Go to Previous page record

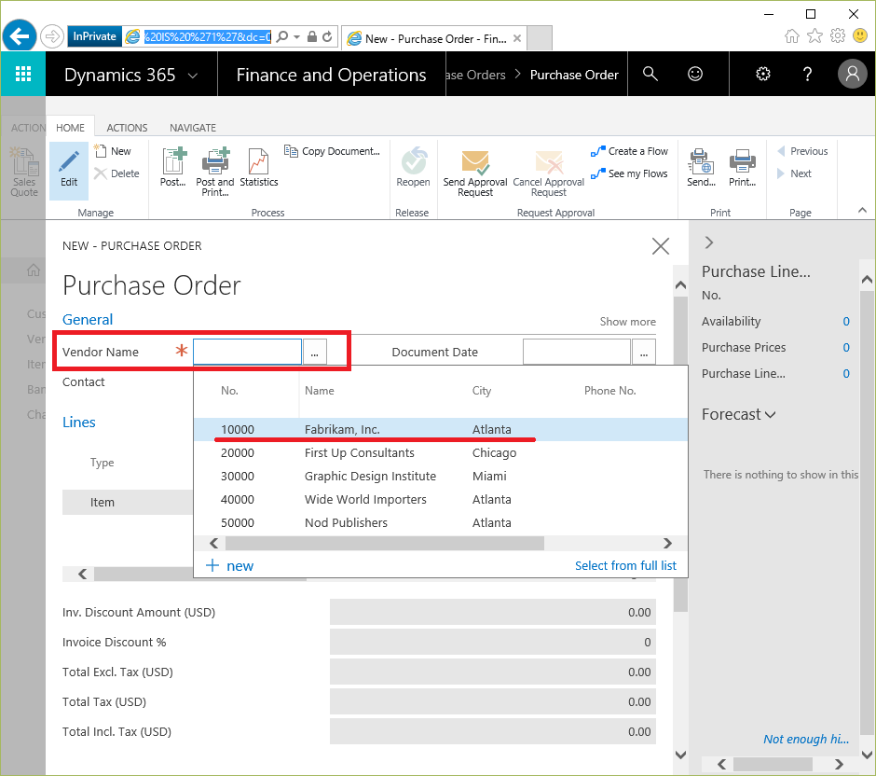(802, 151)
